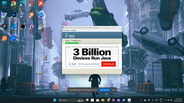This screenshot has width=184, height=103.
Task: Launch GitHub Desktop from the desktop
Action: tap(32, 28)
